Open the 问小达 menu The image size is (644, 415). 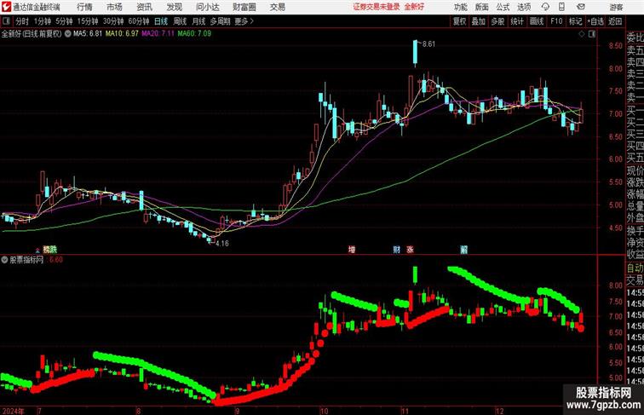pyautogui.click(x=208, y=7)
